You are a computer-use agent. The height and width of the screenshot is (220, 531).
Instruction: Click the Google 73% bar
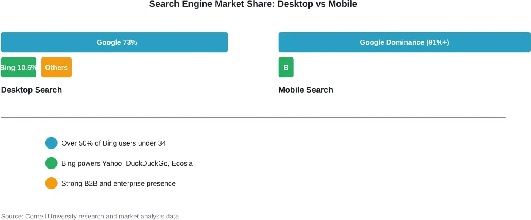(114, 42)
